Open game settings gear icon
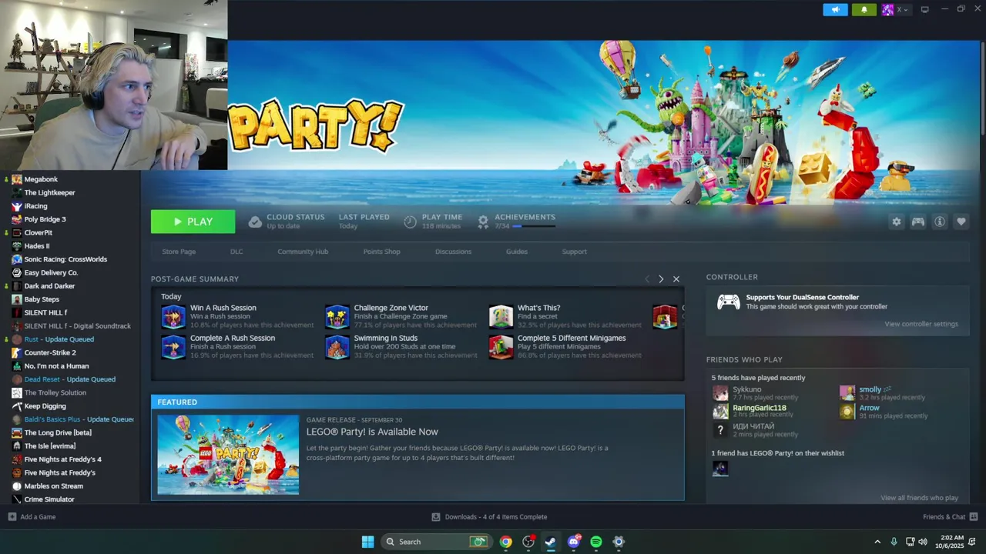This screenshot has height=554, width=986. coord(896,222)
